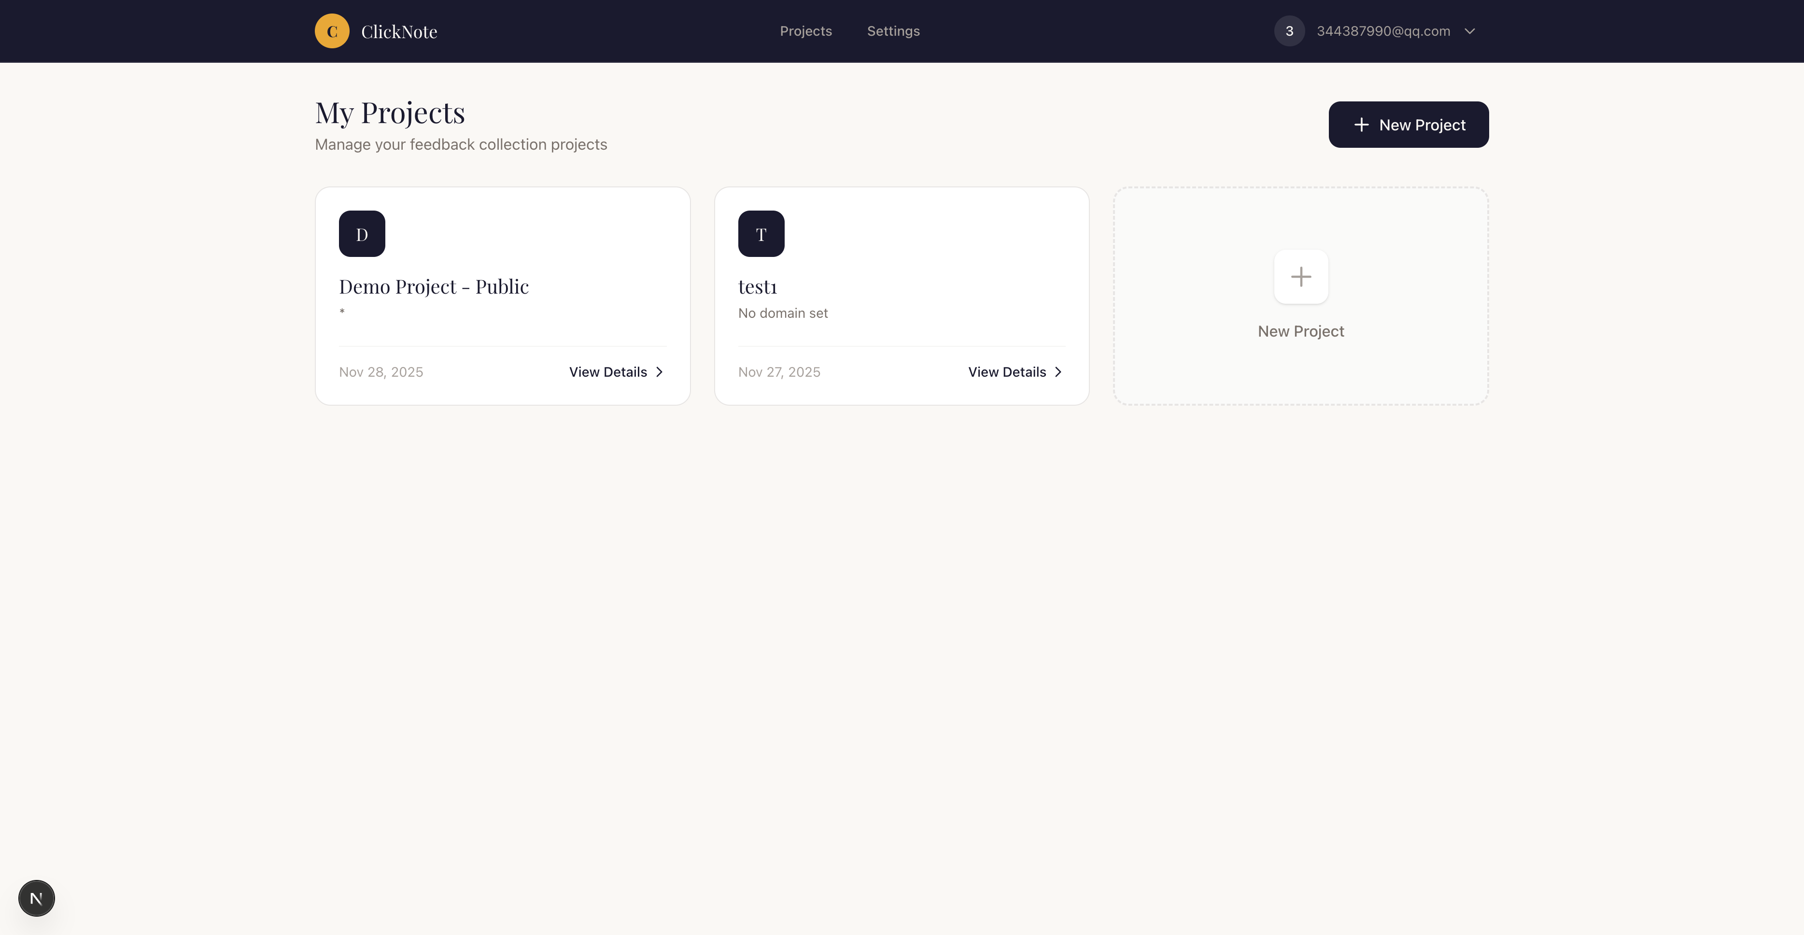Open View Details for test1

click(x=1006, y=372)
